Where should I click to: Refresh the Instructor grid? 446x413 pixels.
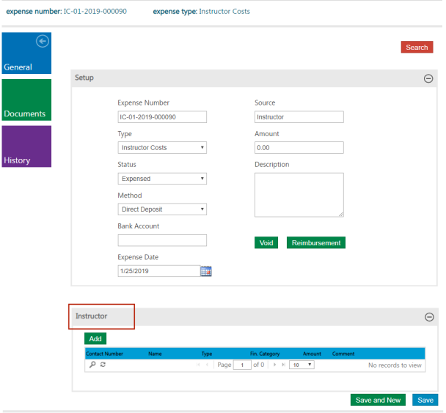(x=103, y=365)
